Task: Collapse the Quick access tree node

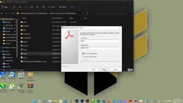Action: pyautogui.click(x=1, y=19)
